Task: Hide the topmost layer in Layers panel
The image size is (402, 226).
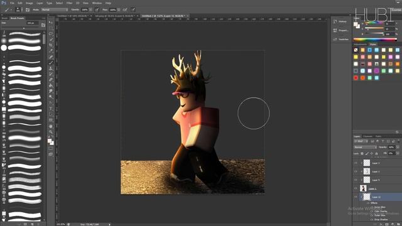Action: pos(356,163)
